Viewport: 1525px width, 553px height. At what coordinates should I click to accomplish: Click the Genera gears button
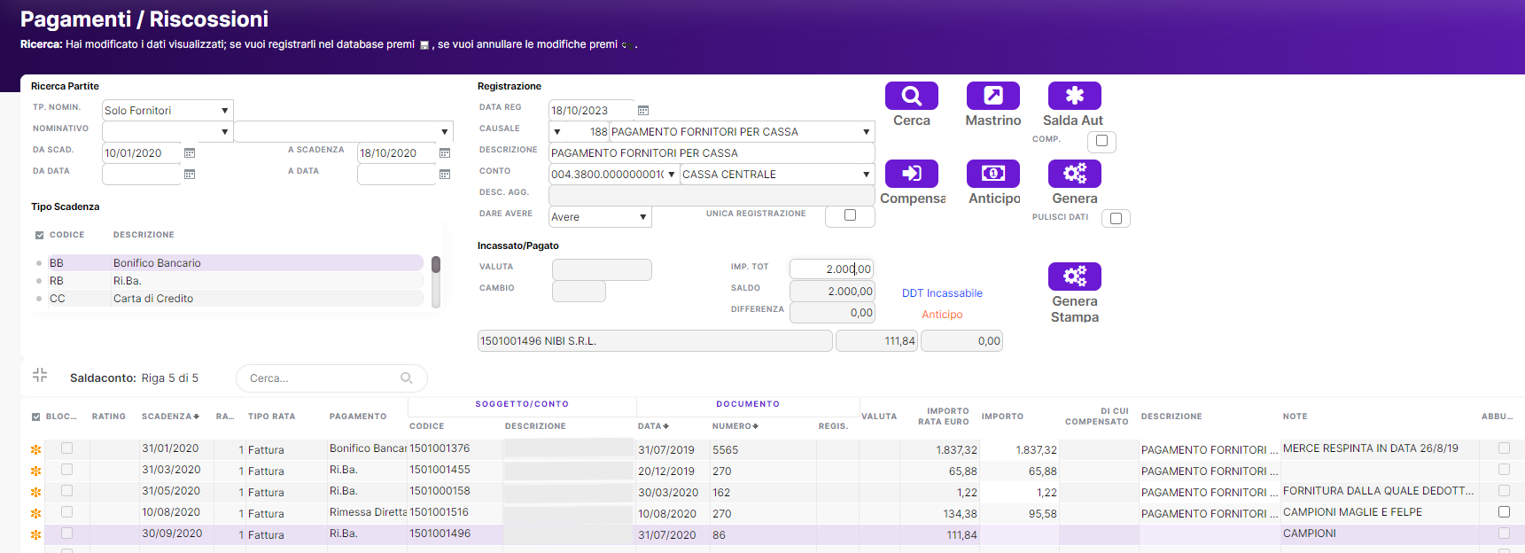point(1074,174)
